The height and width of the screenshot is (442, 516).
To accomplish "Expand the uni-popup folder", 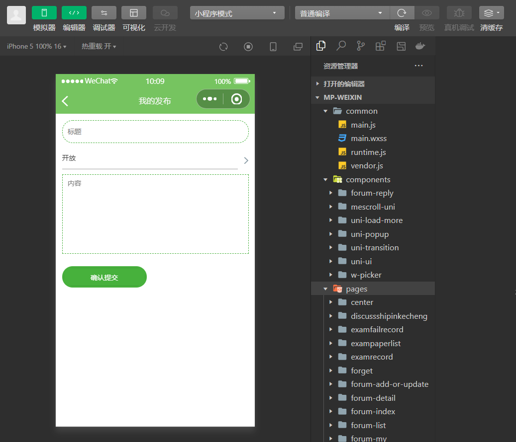I will point(373,234).
